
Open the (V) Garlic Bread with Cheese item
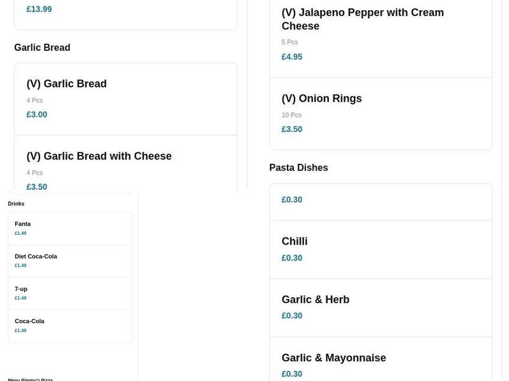click(99, 156)
